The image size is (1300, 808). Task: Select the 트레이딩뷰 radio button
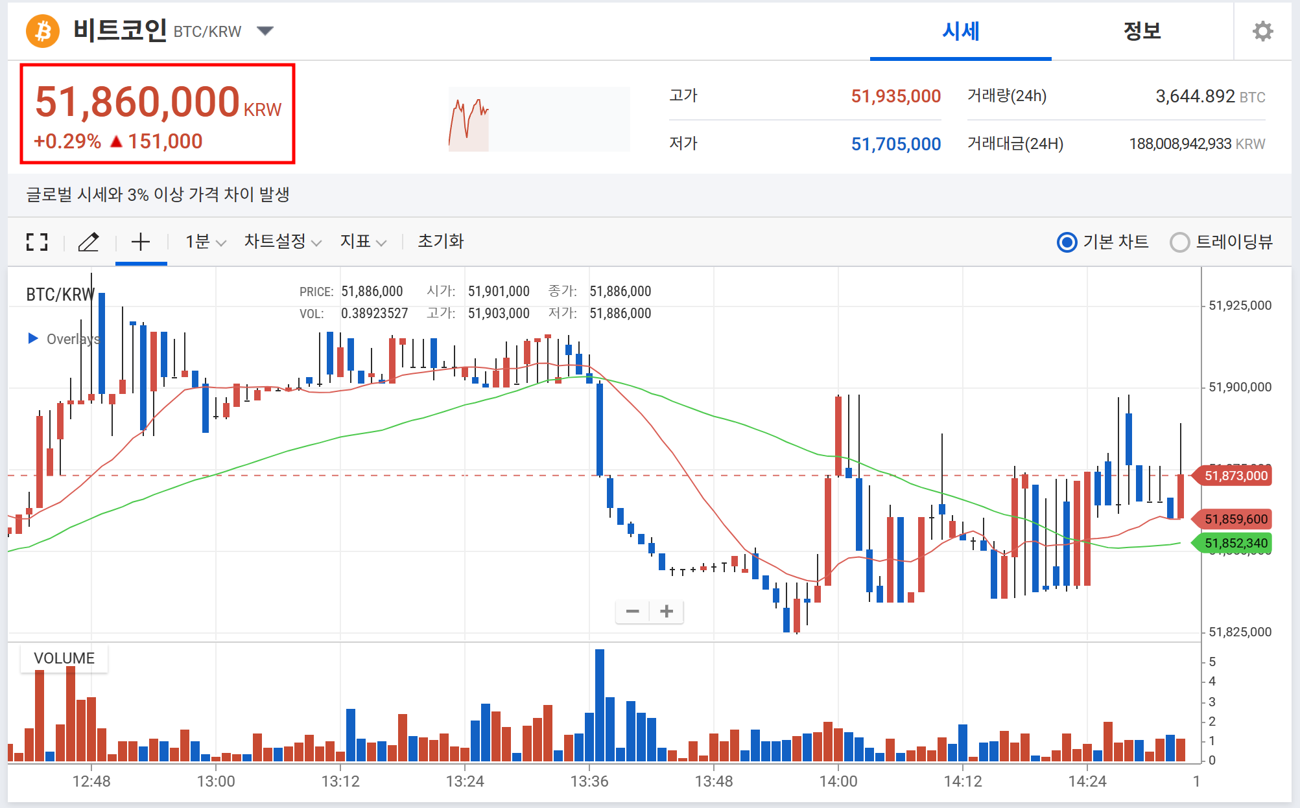(1179, 242)
